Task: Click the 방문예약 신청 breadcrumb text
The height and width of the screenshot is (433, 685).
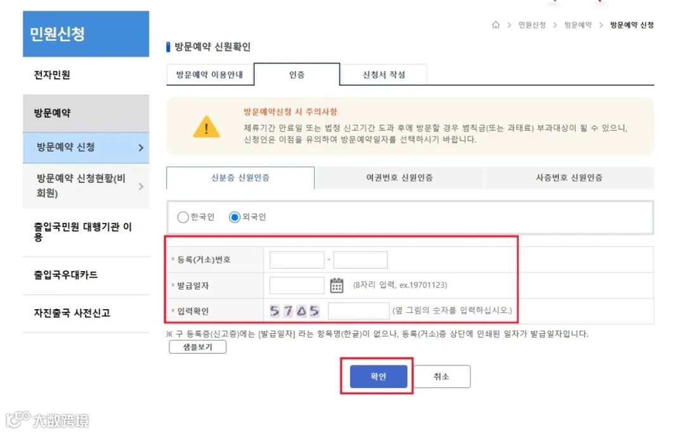Action: 632,25
